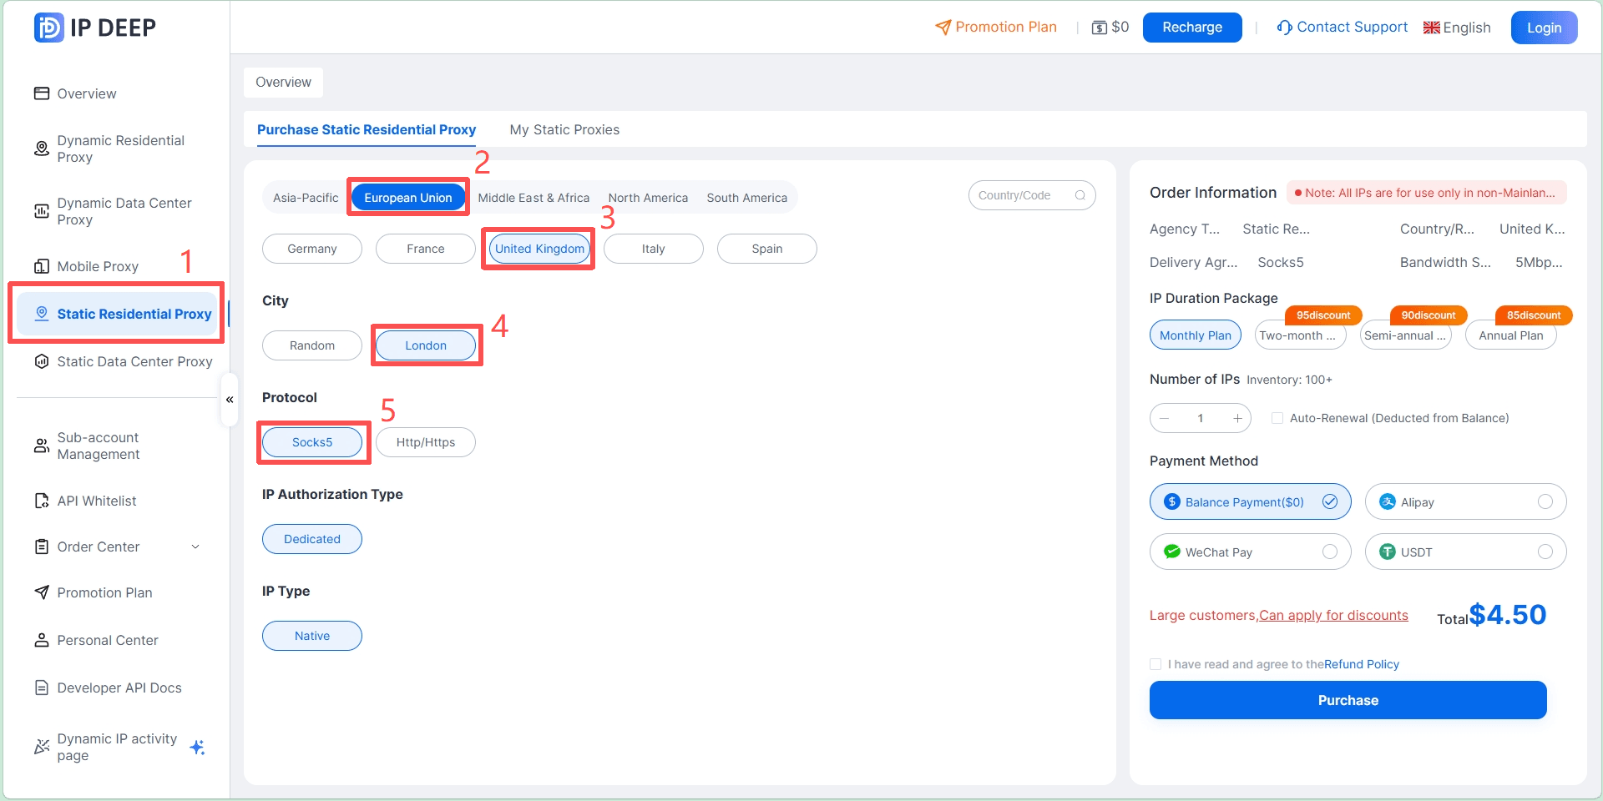Enable the Auto-Renewal checkbox
Viewport: 1603px width, 801px height.
point(1277,418)
